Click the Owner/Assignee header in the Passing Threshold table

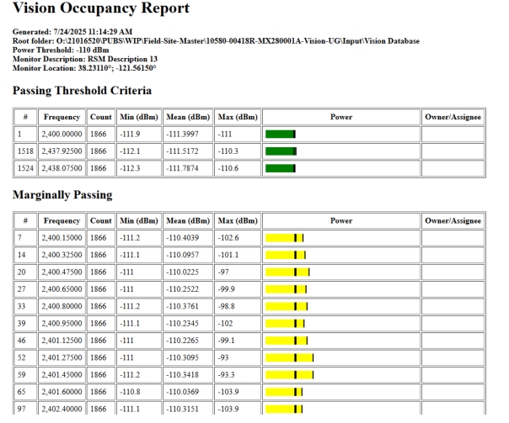[453, 116]
